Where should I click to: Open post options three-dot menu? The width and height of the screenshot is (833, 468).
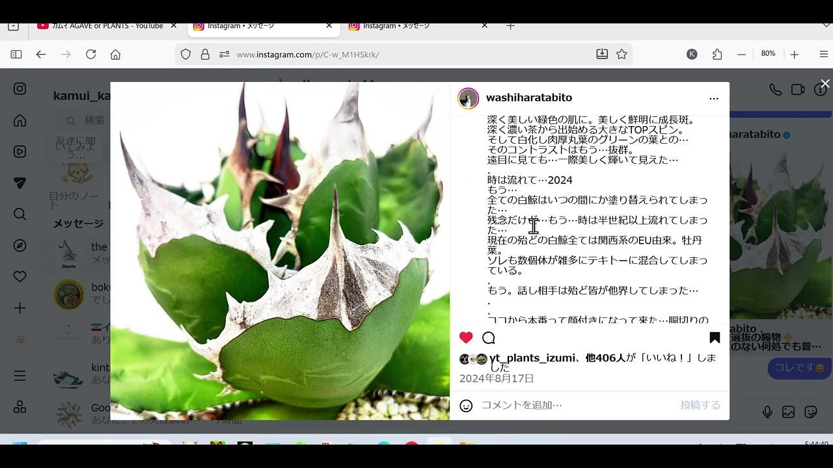click(x=714, y=98)
